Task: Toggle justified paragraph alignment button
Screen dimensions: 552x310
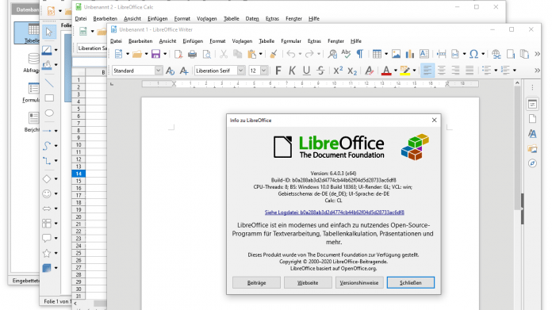Action: click(x=470, y=71)
